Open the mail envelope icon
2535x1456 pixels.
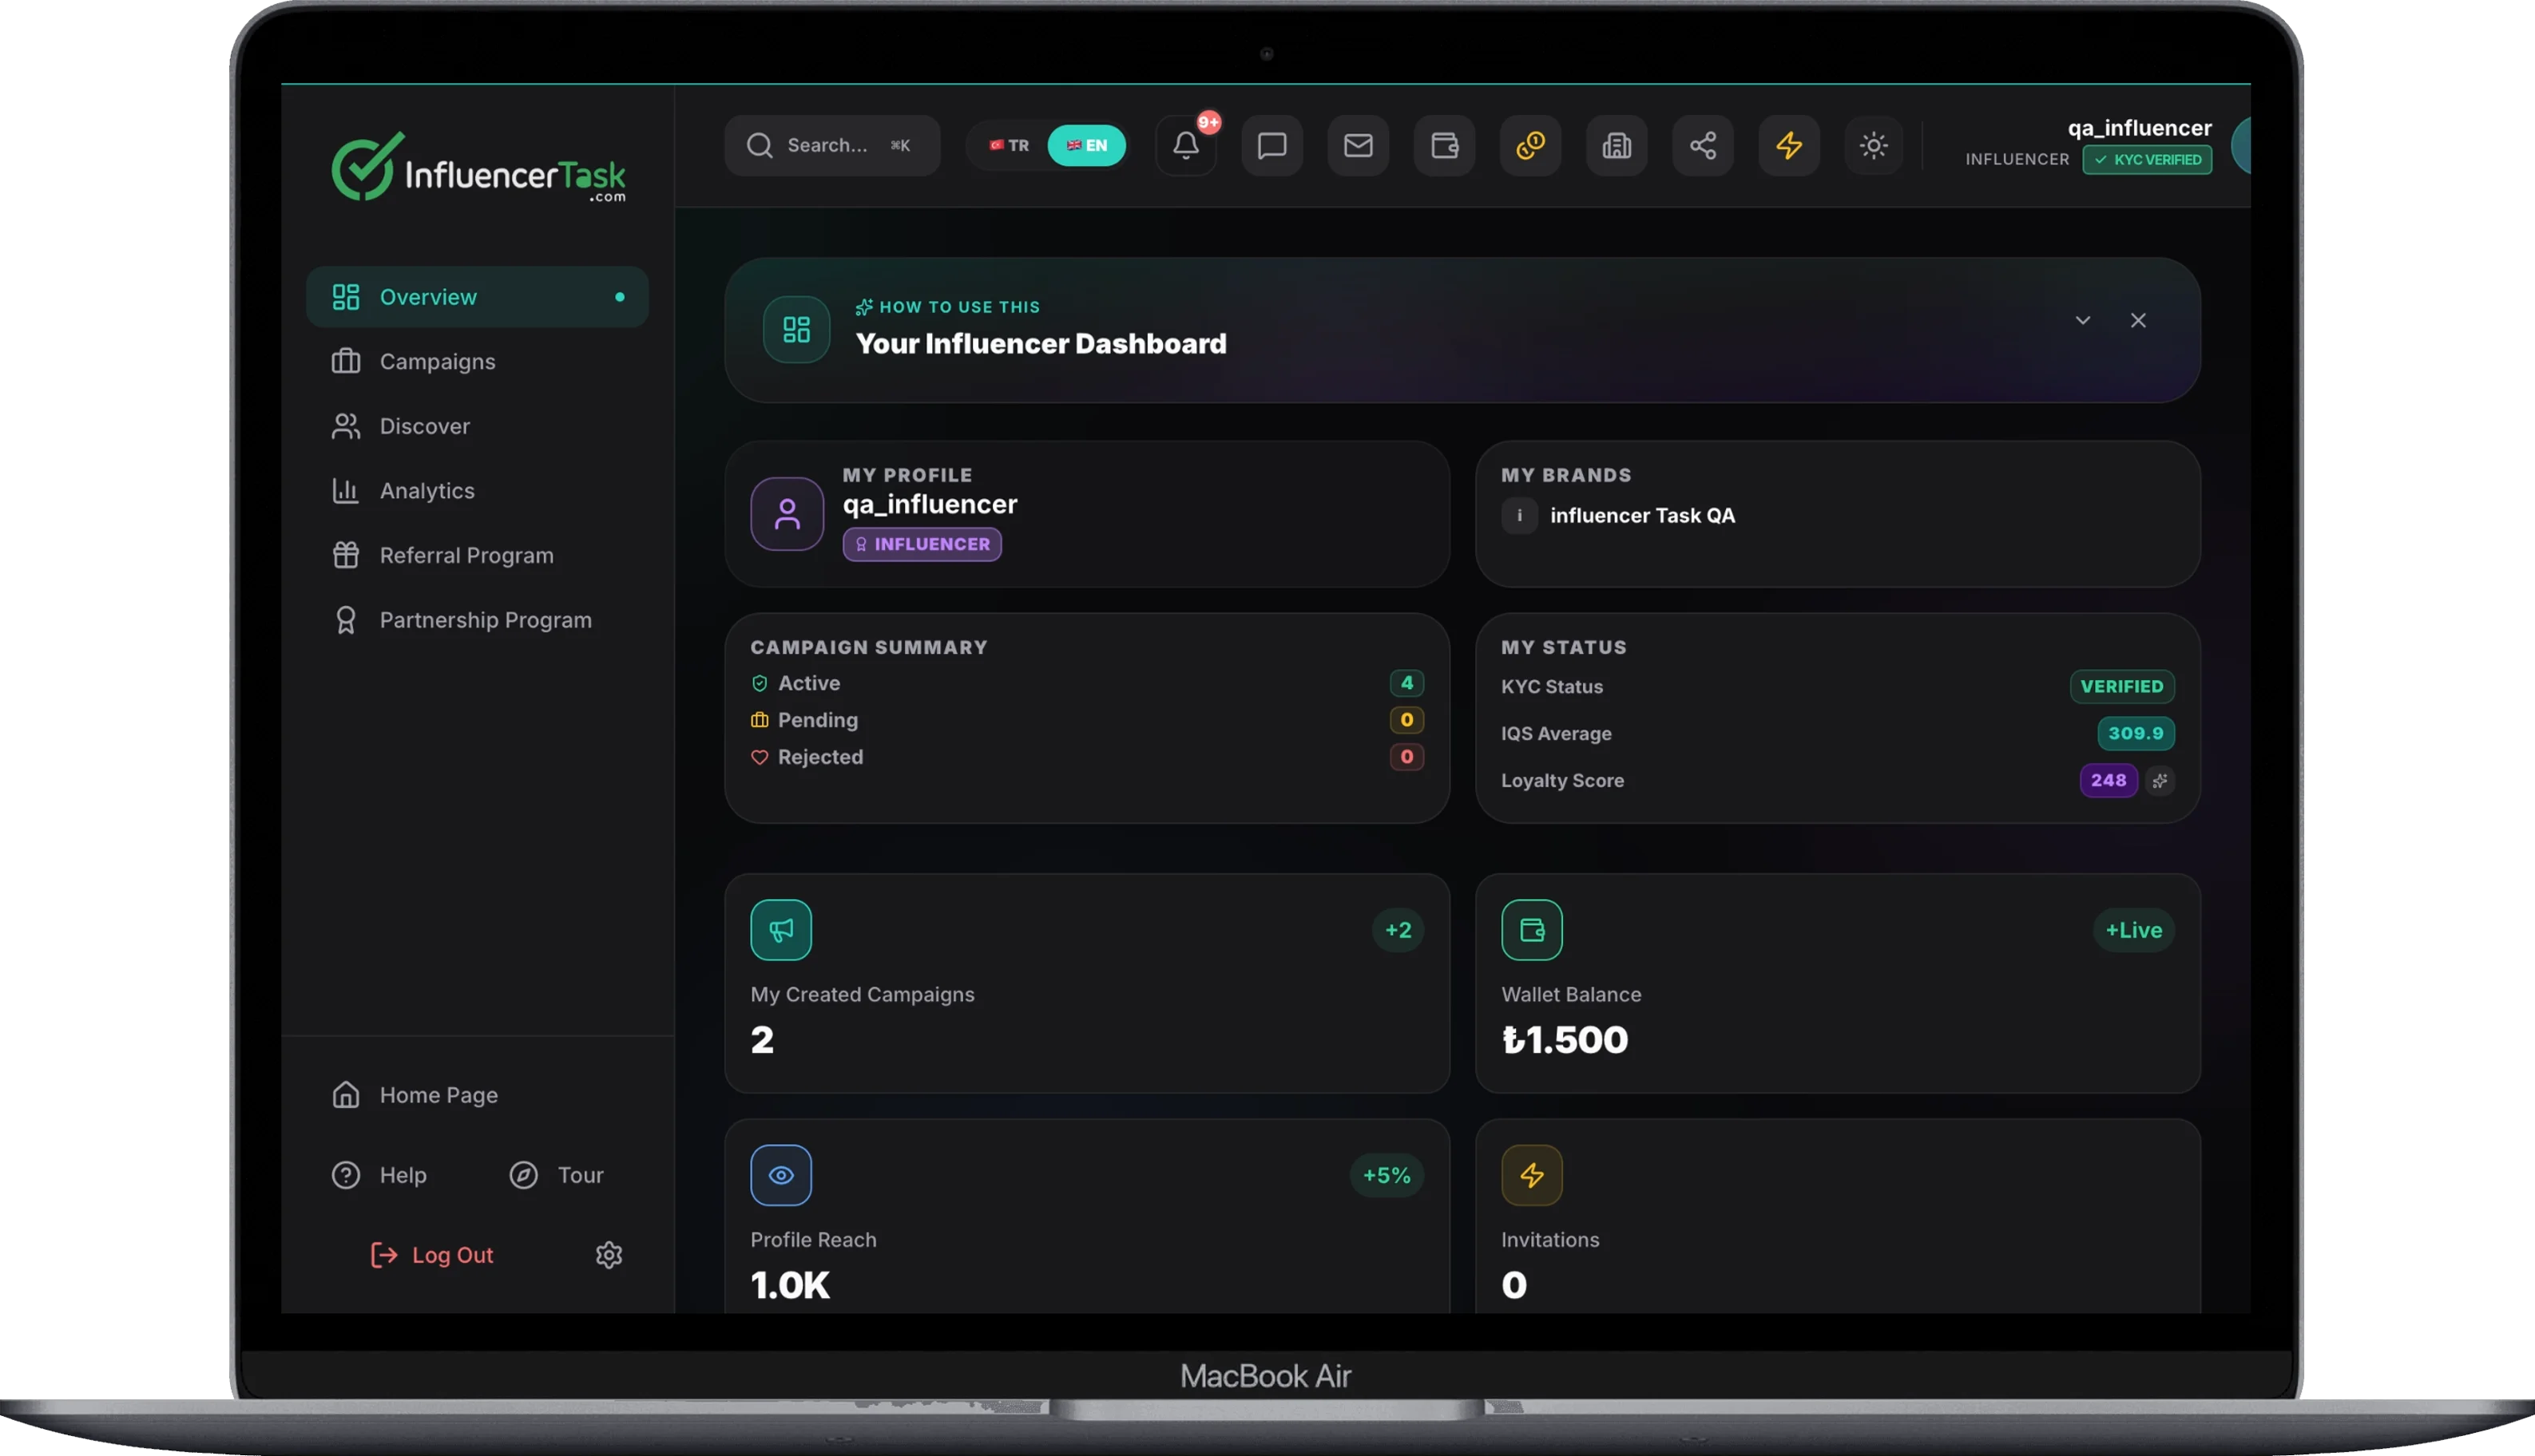click(x=1358, y=146)
